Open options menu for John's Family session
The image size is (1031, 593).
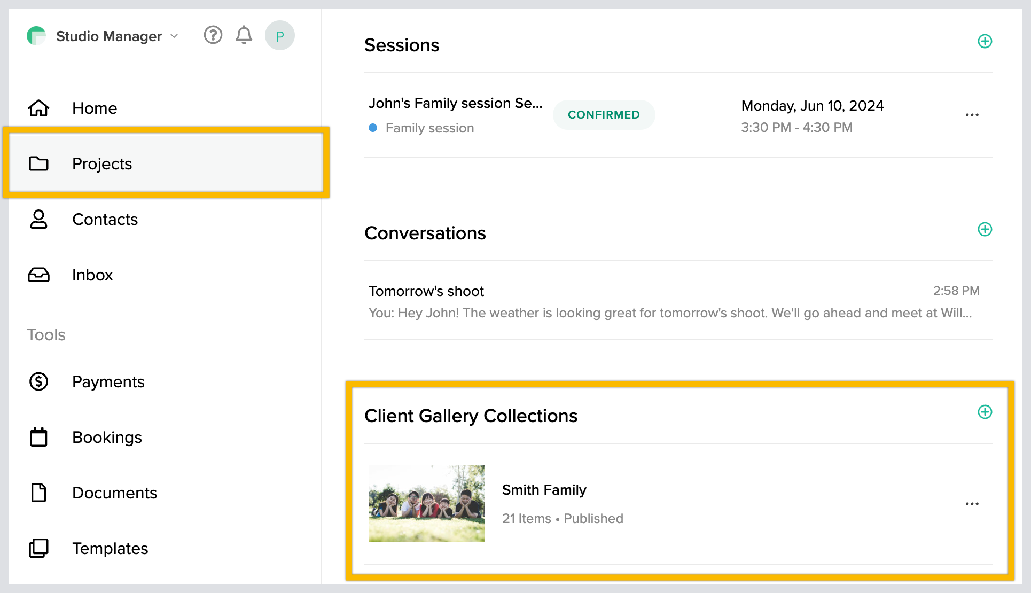click(972, 115)
